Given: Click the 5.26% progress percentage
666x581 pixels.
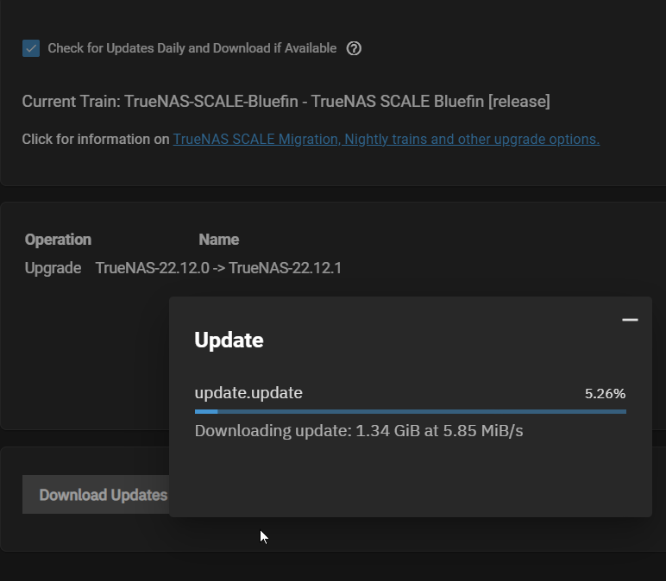Looking at the screenshot, I should click(x=605, y=394).
